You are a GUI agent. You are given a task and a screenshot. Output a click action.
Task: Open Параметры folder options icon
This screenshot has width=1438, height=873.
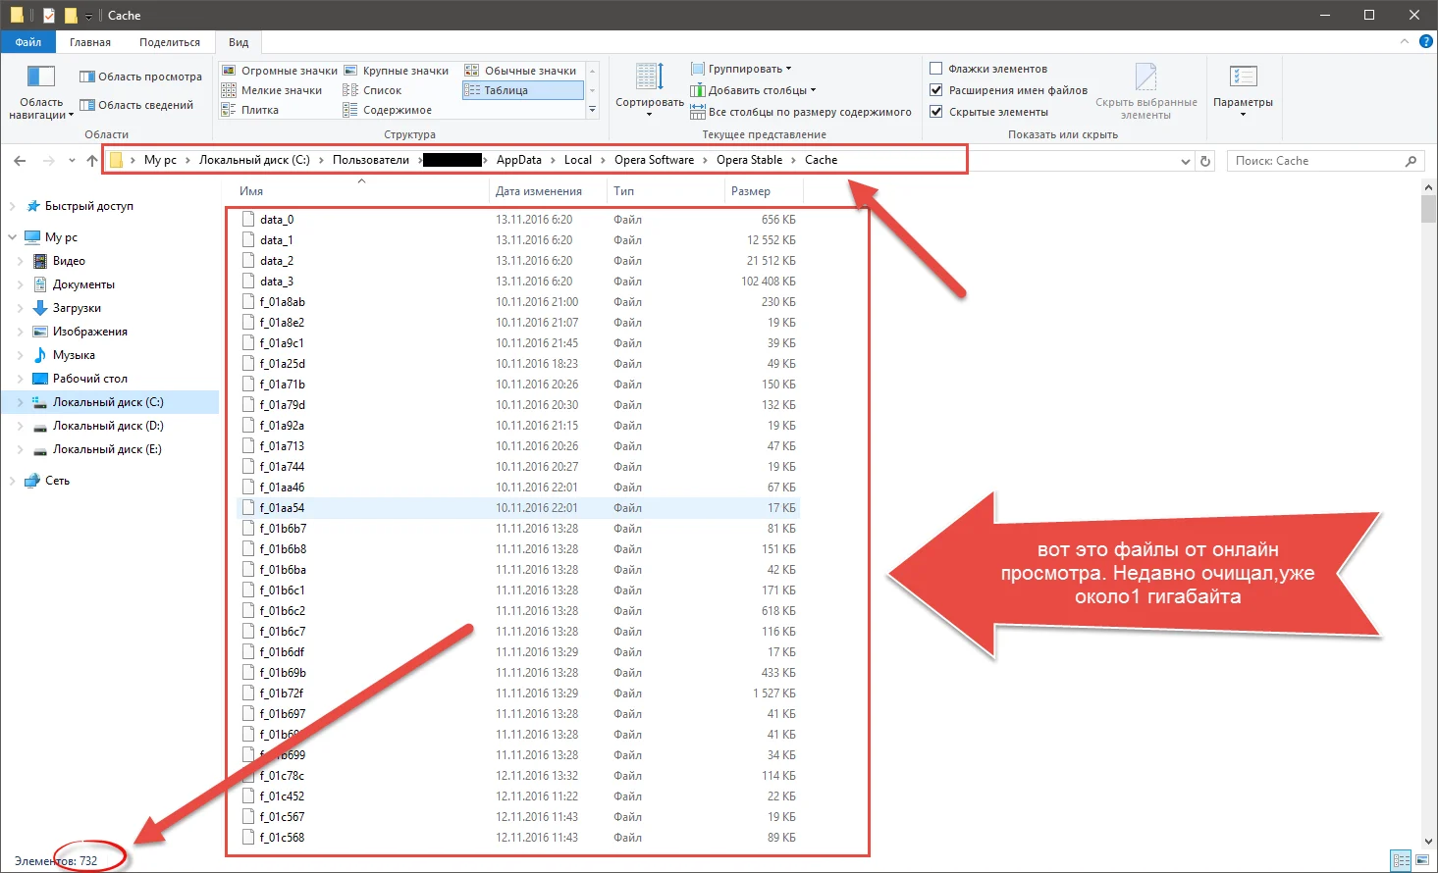point(1243,78)
